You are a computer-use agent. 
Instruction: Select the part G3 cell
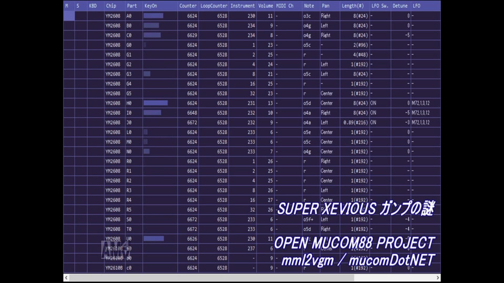click(134, 74)
